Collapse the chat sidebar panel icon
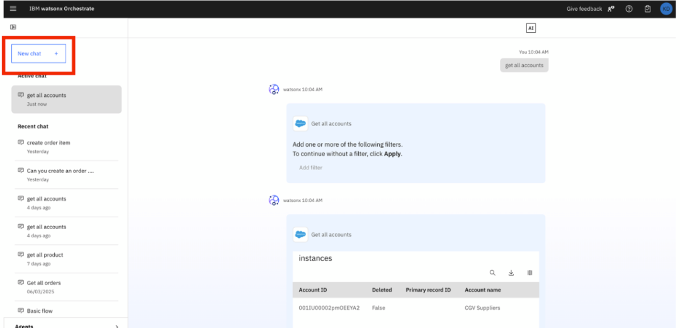Image resolution: width=680 pixels, height=328 pixels. (13, 27)
